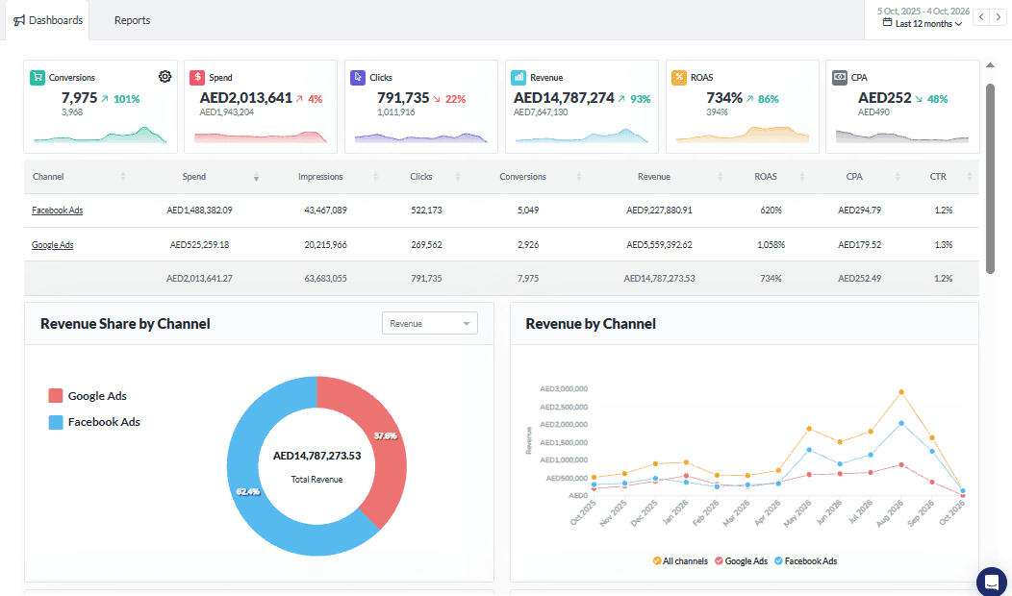Click the Spend card sparkline chart
This screenshot has height=596, width=1012.
pyautogui.click(x=261, y=137)
